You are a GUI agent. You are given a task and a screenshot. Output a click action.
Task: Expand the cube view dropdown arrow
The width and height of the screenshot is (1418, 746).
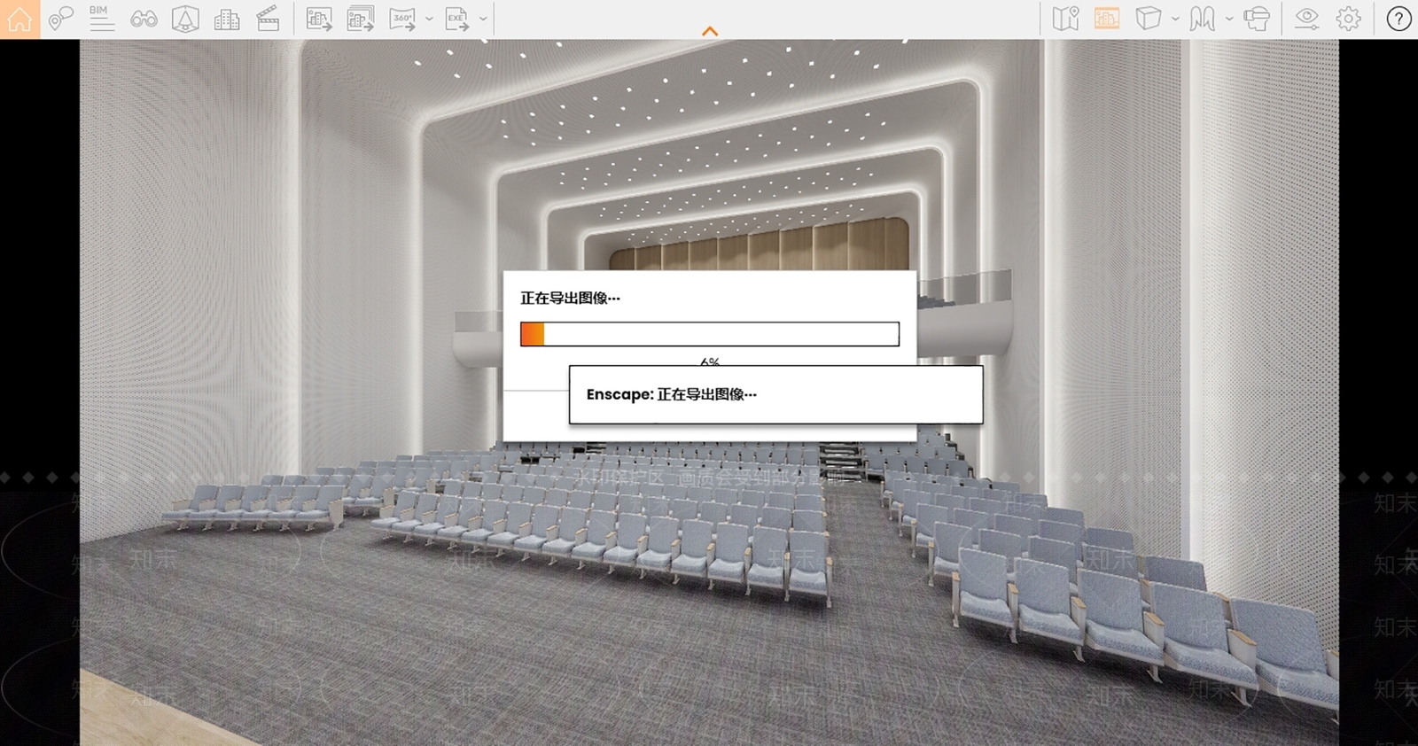point(1175,19)
